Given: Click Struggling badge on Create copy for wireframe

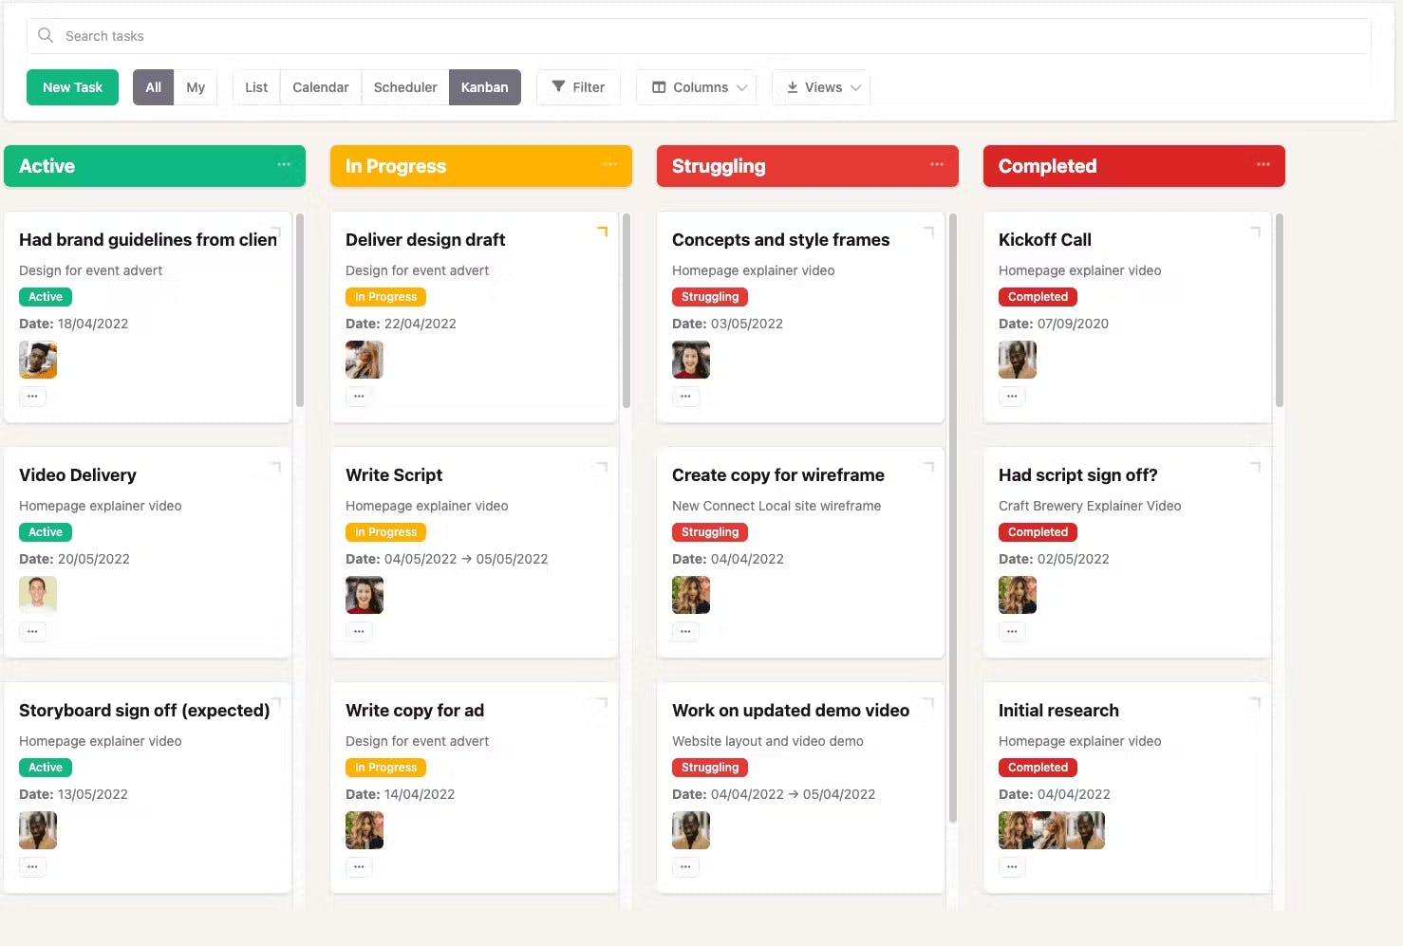Looking at the screenshot, I should click(x=710, y=532).
